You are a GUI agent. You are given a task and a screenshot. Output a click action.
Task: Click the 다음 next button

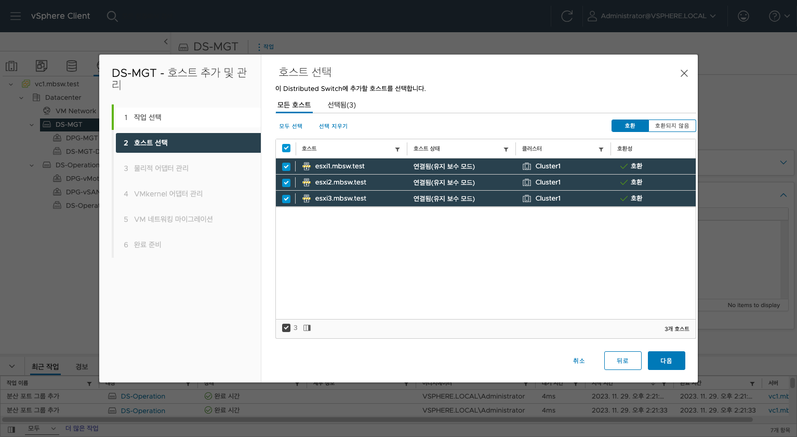(x=666, y=361)
